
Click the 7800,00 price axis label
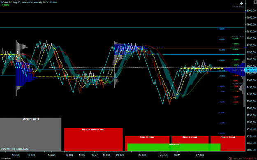pos(251,39)
